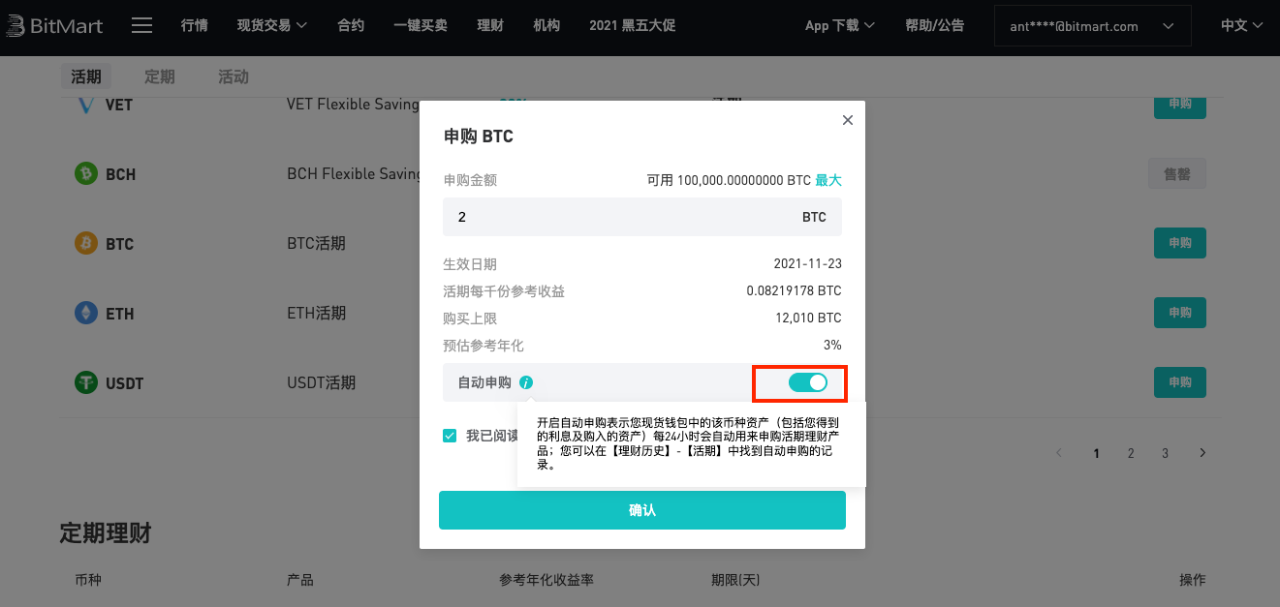Open the App 下载 dropdown
Viewport: 1280px width, 607px height.
840,26
